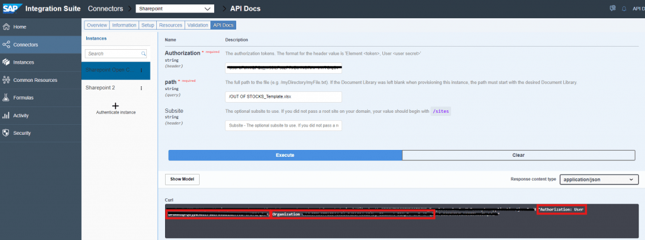This screenshot has width=645, height=240.
Task: Open Sharepoint Open C instance options
Action: [x=141, y=71]
